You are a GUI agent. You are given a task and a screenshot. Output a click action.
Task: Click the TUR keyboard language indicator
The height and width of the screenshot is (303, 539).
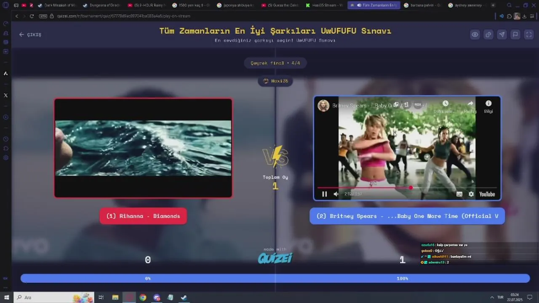[500, 298]
